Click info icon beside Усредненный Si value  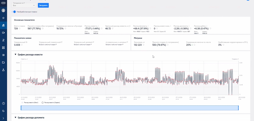pos(22,45)
